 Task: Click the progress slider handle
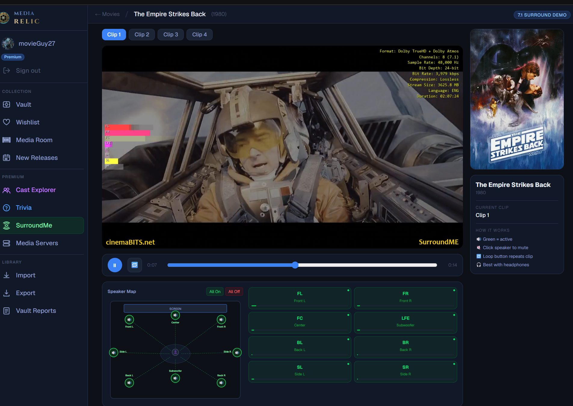(x=295, y=265)
